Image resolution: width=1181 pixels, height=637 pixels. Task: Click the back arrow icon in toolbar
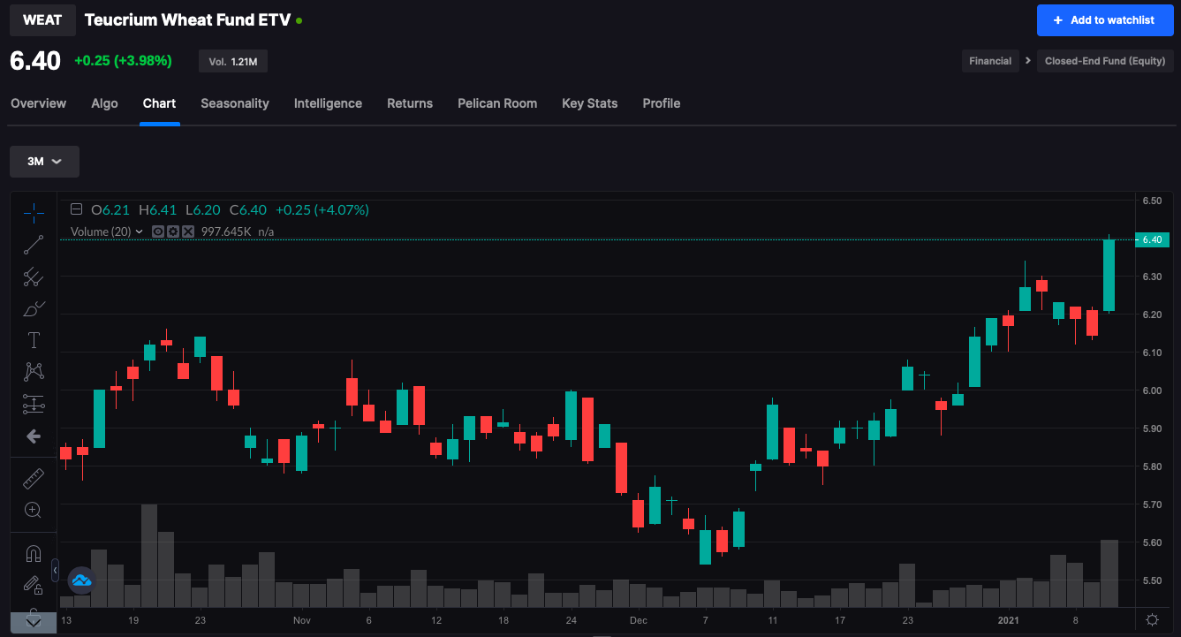coord(34,436)
